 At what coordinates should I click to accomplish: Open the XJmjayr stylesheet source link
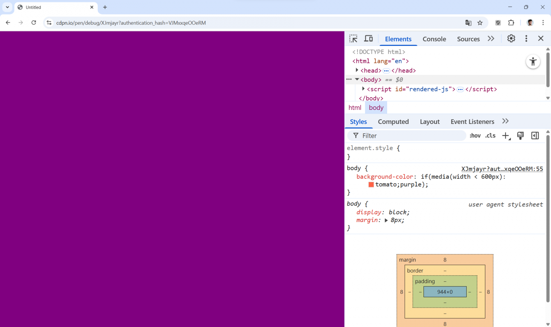(x=502, y=169)
